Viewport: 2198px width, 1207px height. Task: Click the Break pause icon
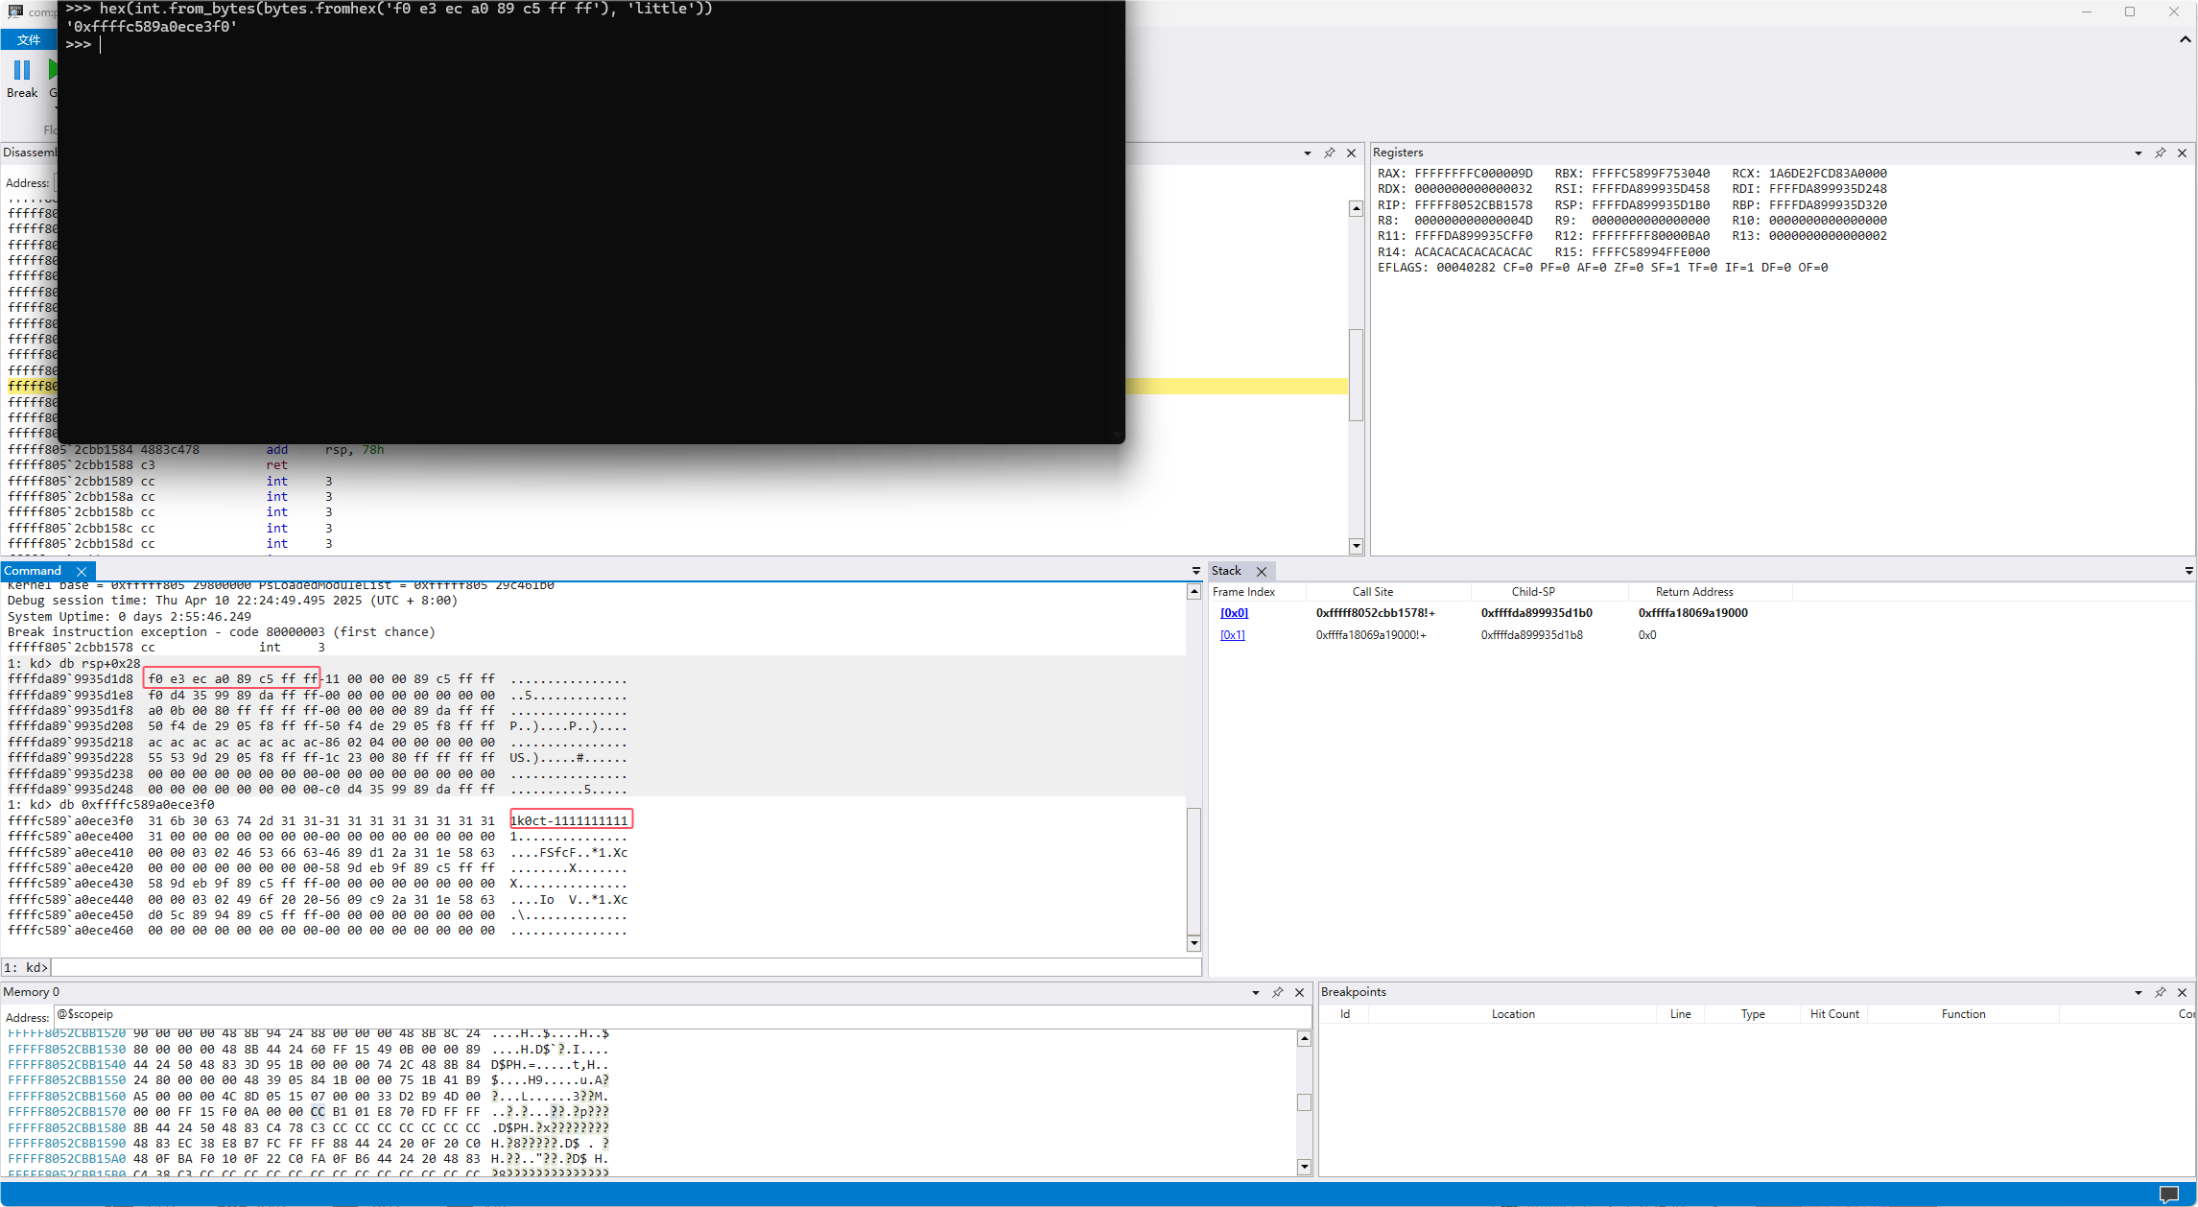tap(21, 70)
